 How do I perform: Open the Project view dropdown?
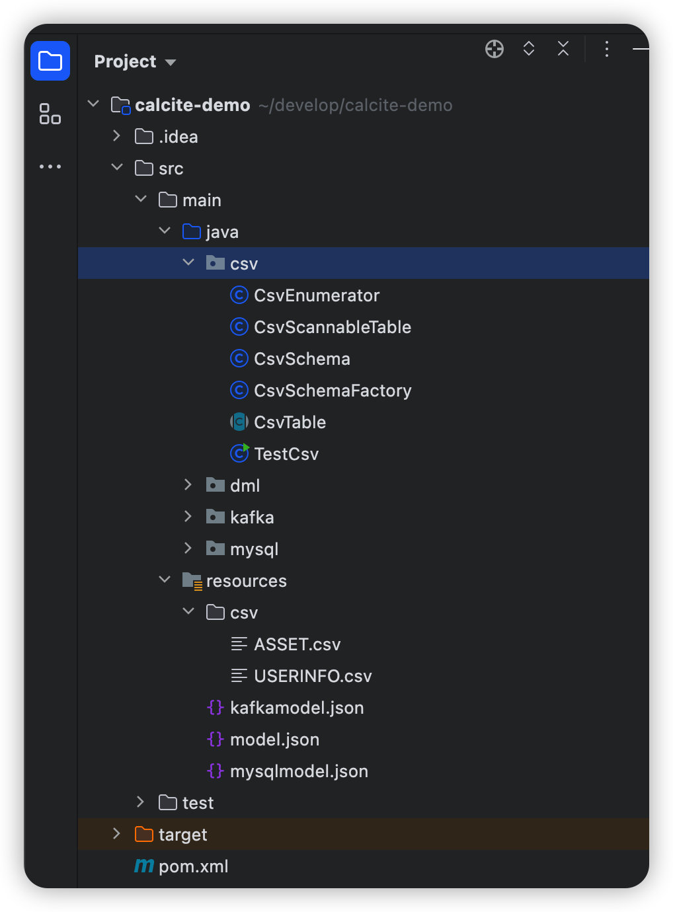135,62
